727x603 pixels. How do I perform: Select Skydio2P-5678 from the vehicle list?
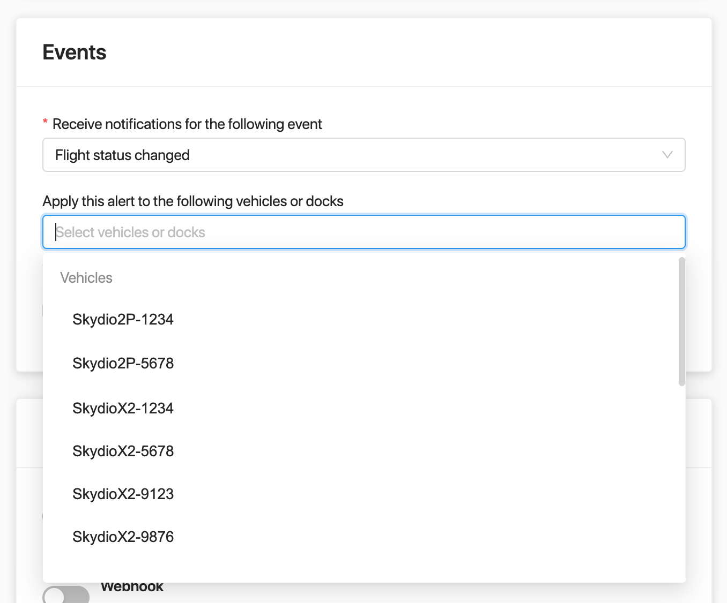pyautogui.click(x=363, y=363)
